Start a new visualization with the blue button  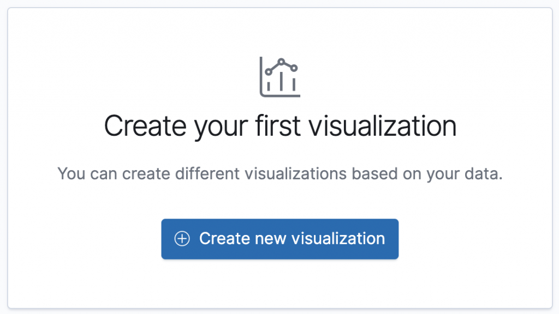tap(279, 239)
